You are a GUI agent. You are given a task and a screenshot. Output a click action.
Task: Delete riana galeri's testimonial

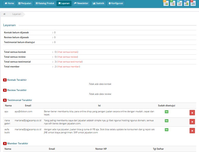[192, 122]
